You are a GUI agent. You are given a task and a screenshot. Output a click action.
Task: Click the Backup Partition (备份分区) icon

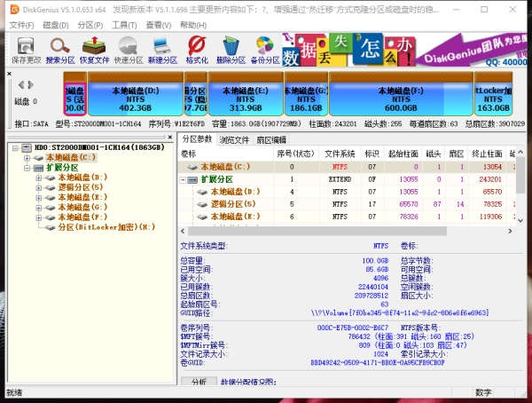coord(265,50)
